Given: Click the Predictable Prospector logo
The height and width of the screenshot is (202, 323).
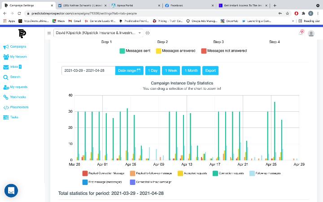Looking at the screenshot, I should (x=22, y=33).
